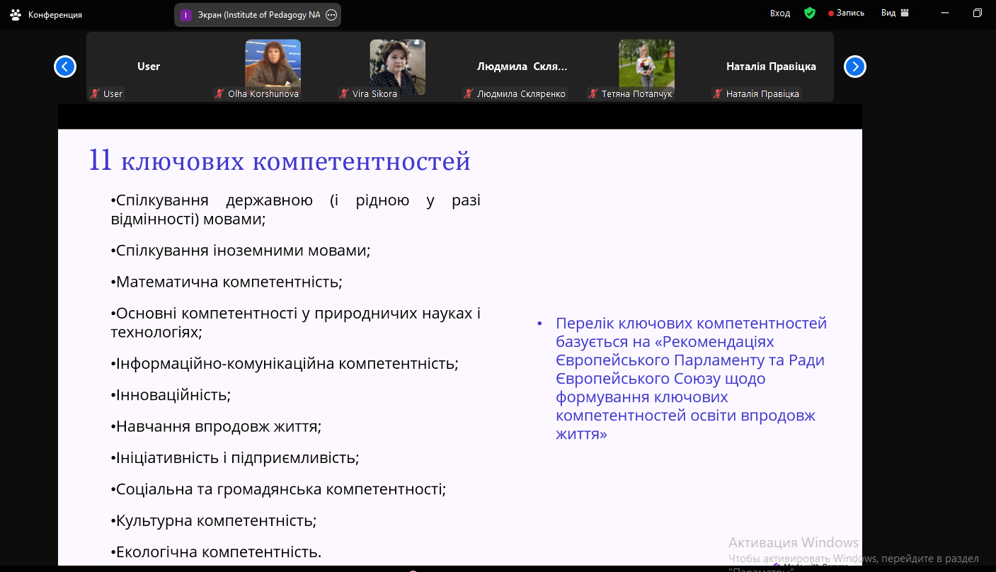Show next participants with the right arrow
996x572 pixels.
point(855,67)
